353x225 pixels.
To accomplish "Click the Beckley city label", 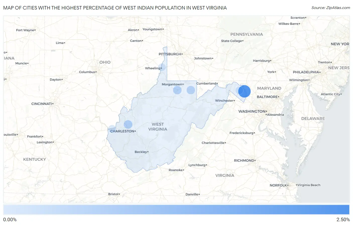I will point(141,152).
